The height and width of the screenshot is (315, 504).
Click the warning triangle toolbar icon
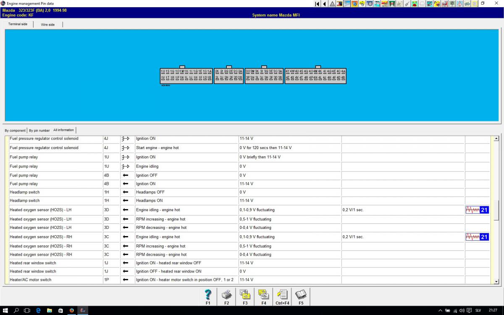[332, 4]
